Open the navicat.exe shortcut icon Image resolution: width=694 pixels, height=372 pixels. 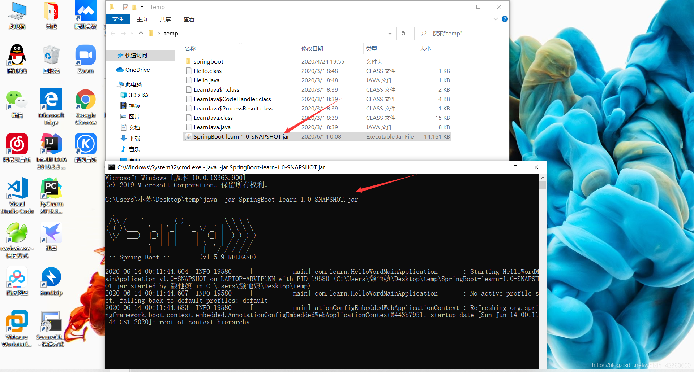pyautogui.click(x=17, y=240)
